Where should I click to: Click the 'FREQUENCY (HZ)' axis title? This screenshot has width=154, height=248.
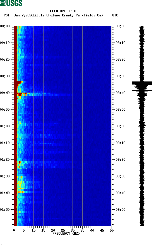pyautogui.click(x=66, y=234)
